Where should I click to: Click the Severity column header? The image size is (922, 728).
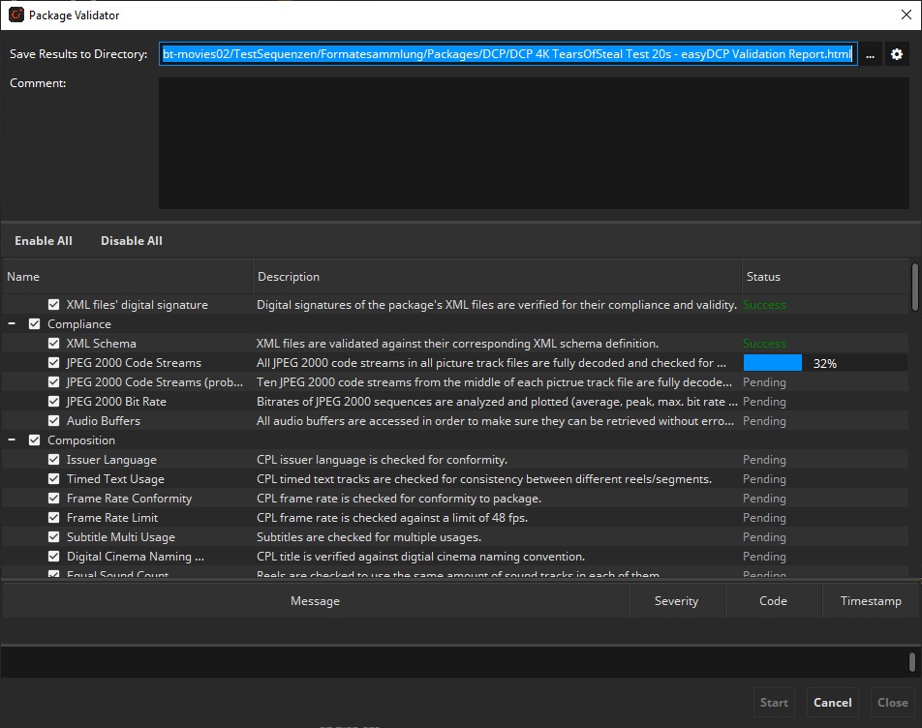tap(676, 601)
